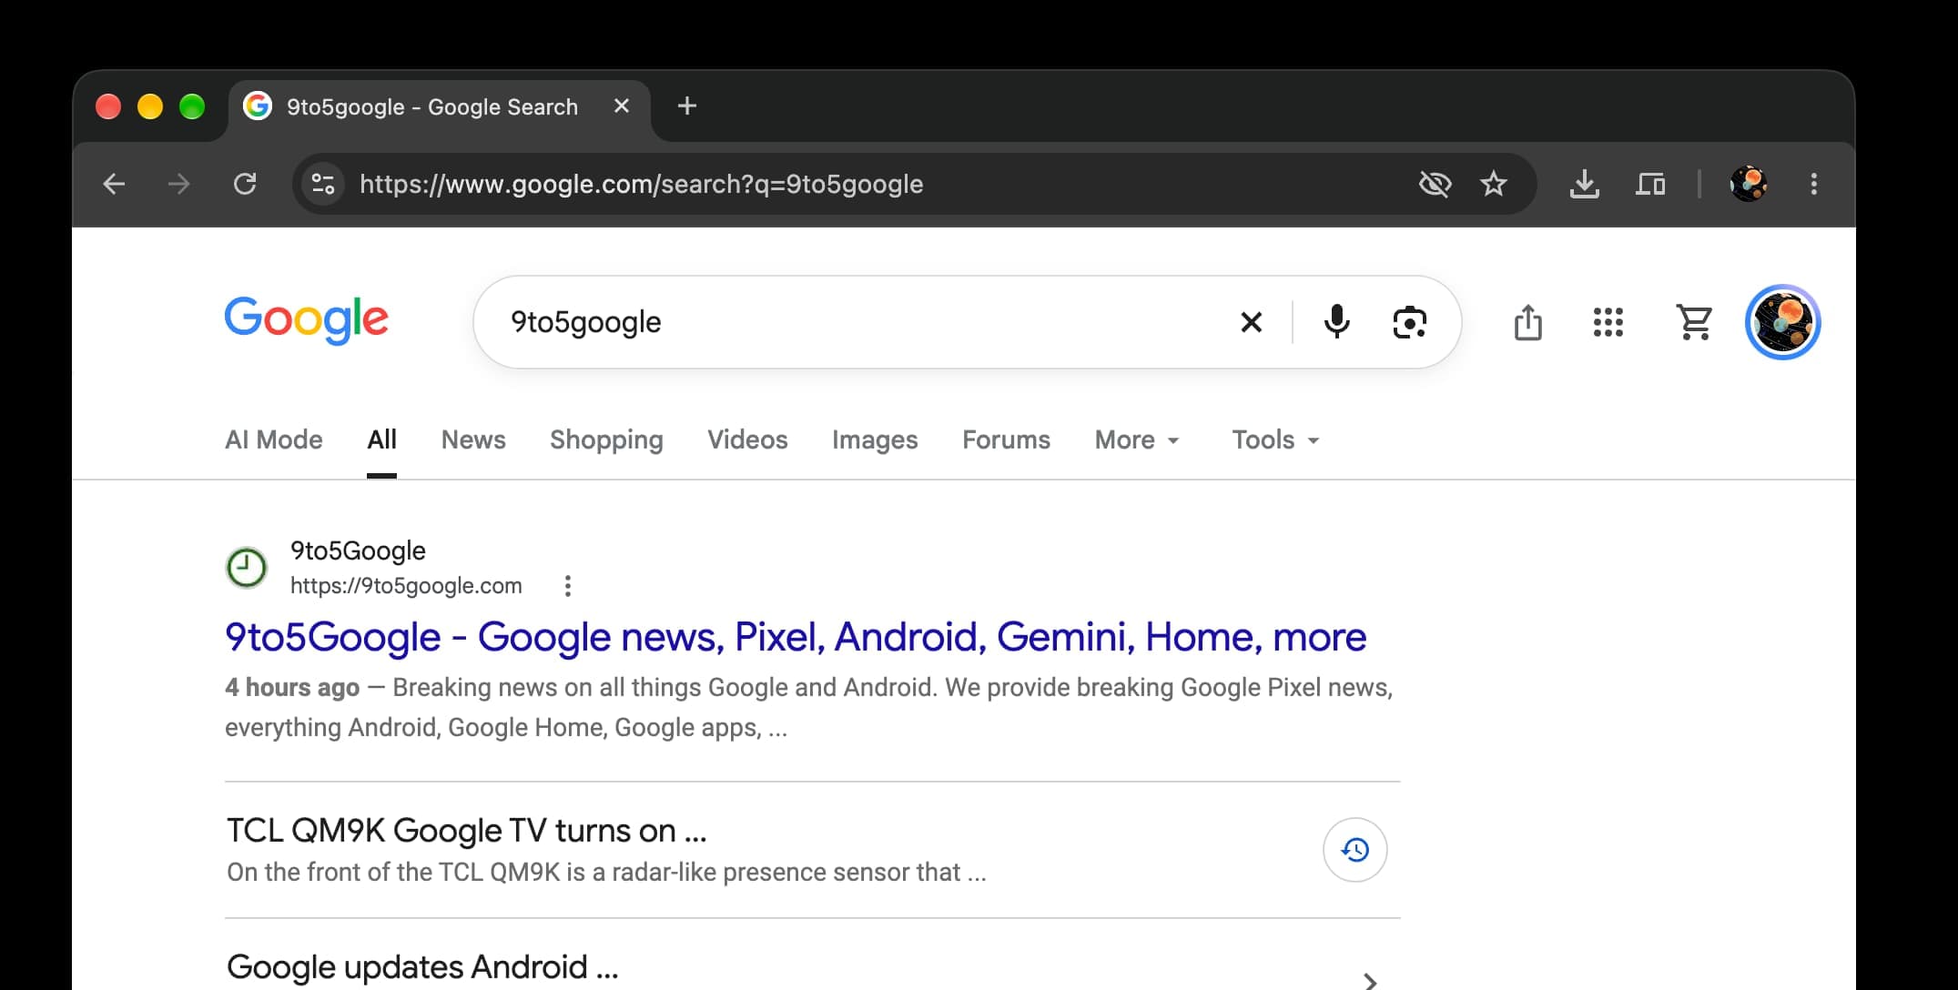The width and height of the screenshot is (1958, 990).
Task: Open Google account avatar on page
Action: click(x=1782, y=322)
